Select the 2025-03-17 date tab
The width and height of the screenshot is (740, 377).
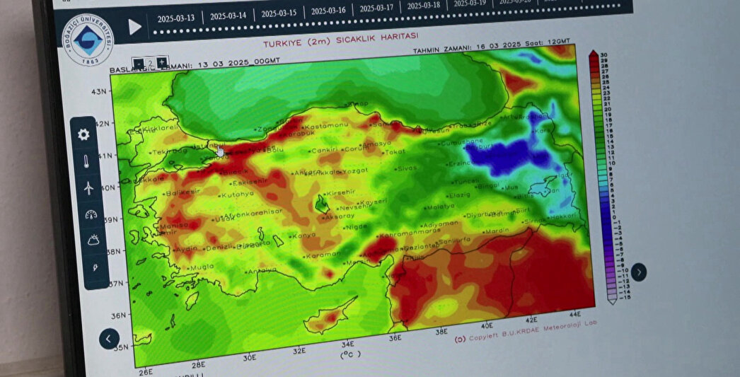pyautogui.click(x=376, y=8)
